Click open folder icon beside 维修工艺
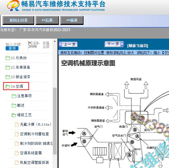 pos(14,115)
